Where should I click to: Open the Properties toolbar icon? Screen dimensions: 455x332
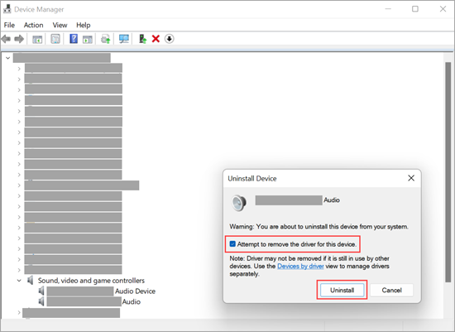55,39
